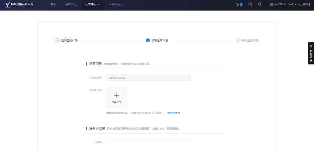Click the 联系人信息 section heading
Viewport: 315px width, 154px height.
(x=97, y=128)
